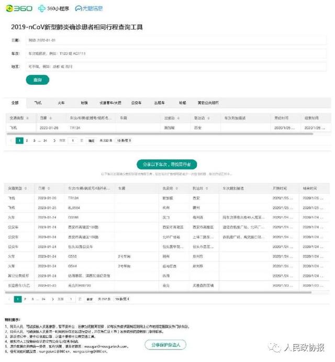Open upper 10条/页 page size dropdown
Viewport: 335px width, 362px height.
(124, 141)
